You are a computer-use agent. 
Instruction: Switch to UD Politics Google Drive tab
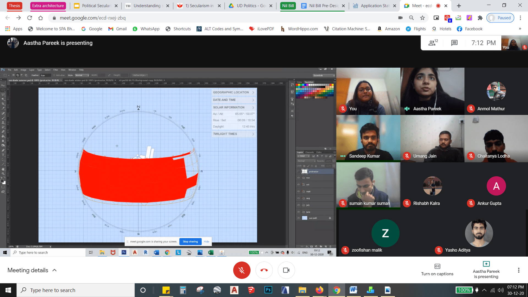pos(250,6)
